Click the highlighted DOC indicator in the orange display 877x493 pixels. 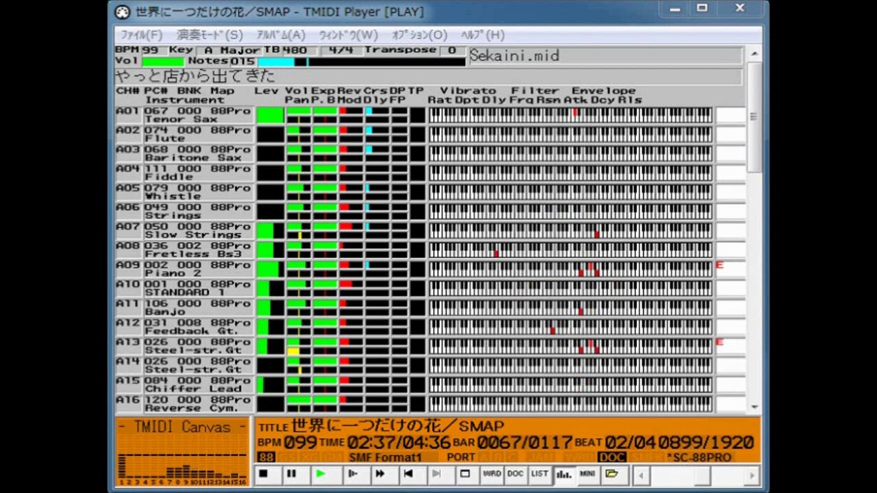coord(611,457)
